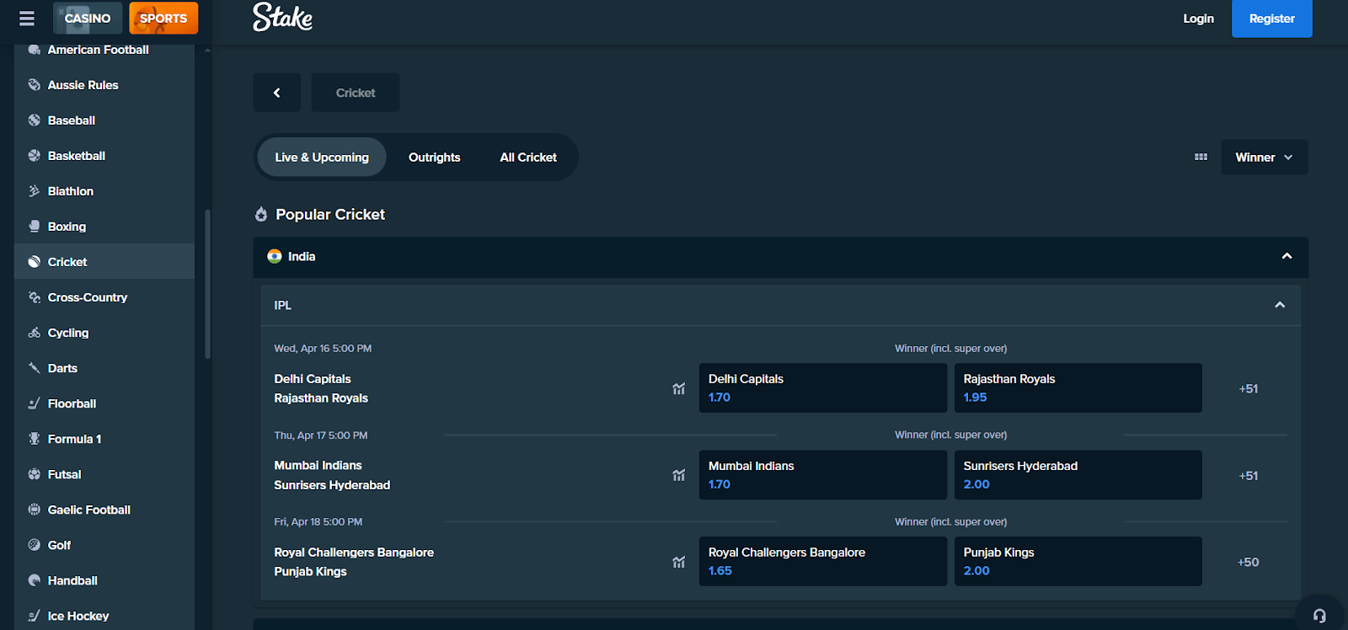The image size is (1348, 630).
Task: Switch to the Live & Upcoming tab
Action: tap(322, 157)
